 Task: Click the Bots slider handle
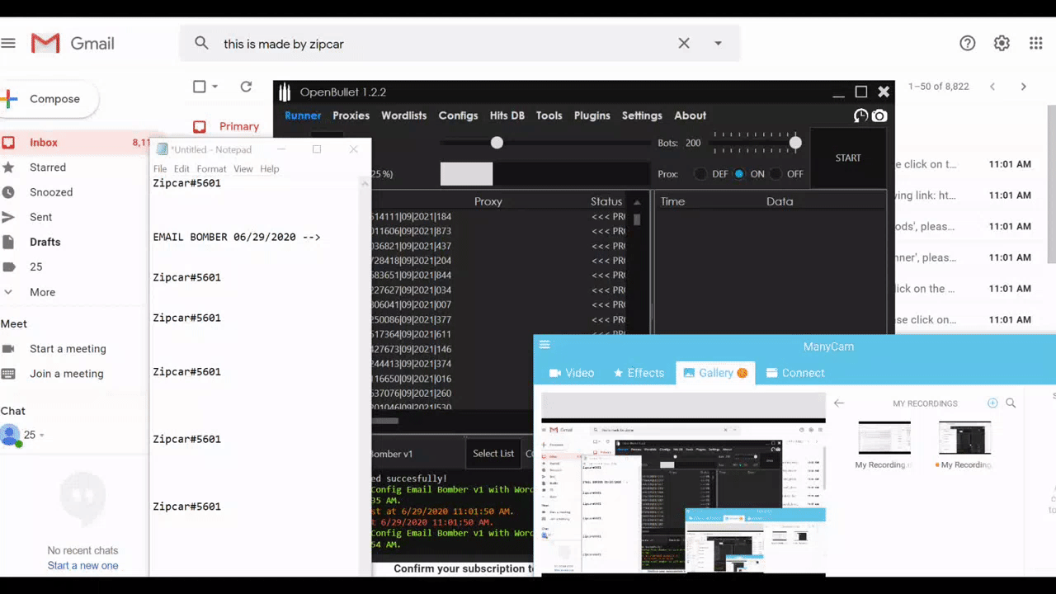[795, 143]
